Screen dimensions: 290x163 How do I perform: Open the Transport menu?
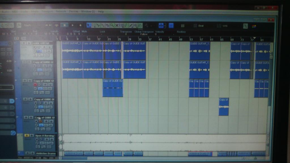pos(47,11)
